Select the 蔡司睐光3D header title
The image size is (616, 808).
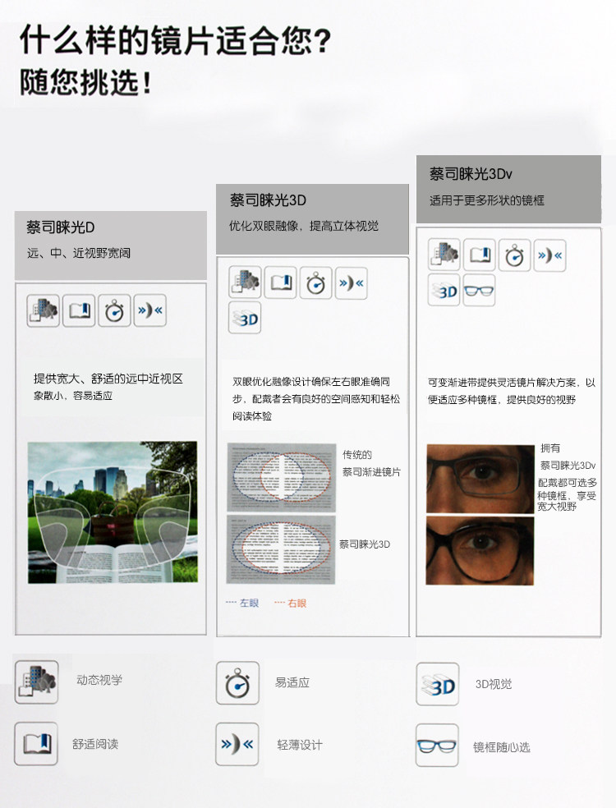(x=268, y=200)
